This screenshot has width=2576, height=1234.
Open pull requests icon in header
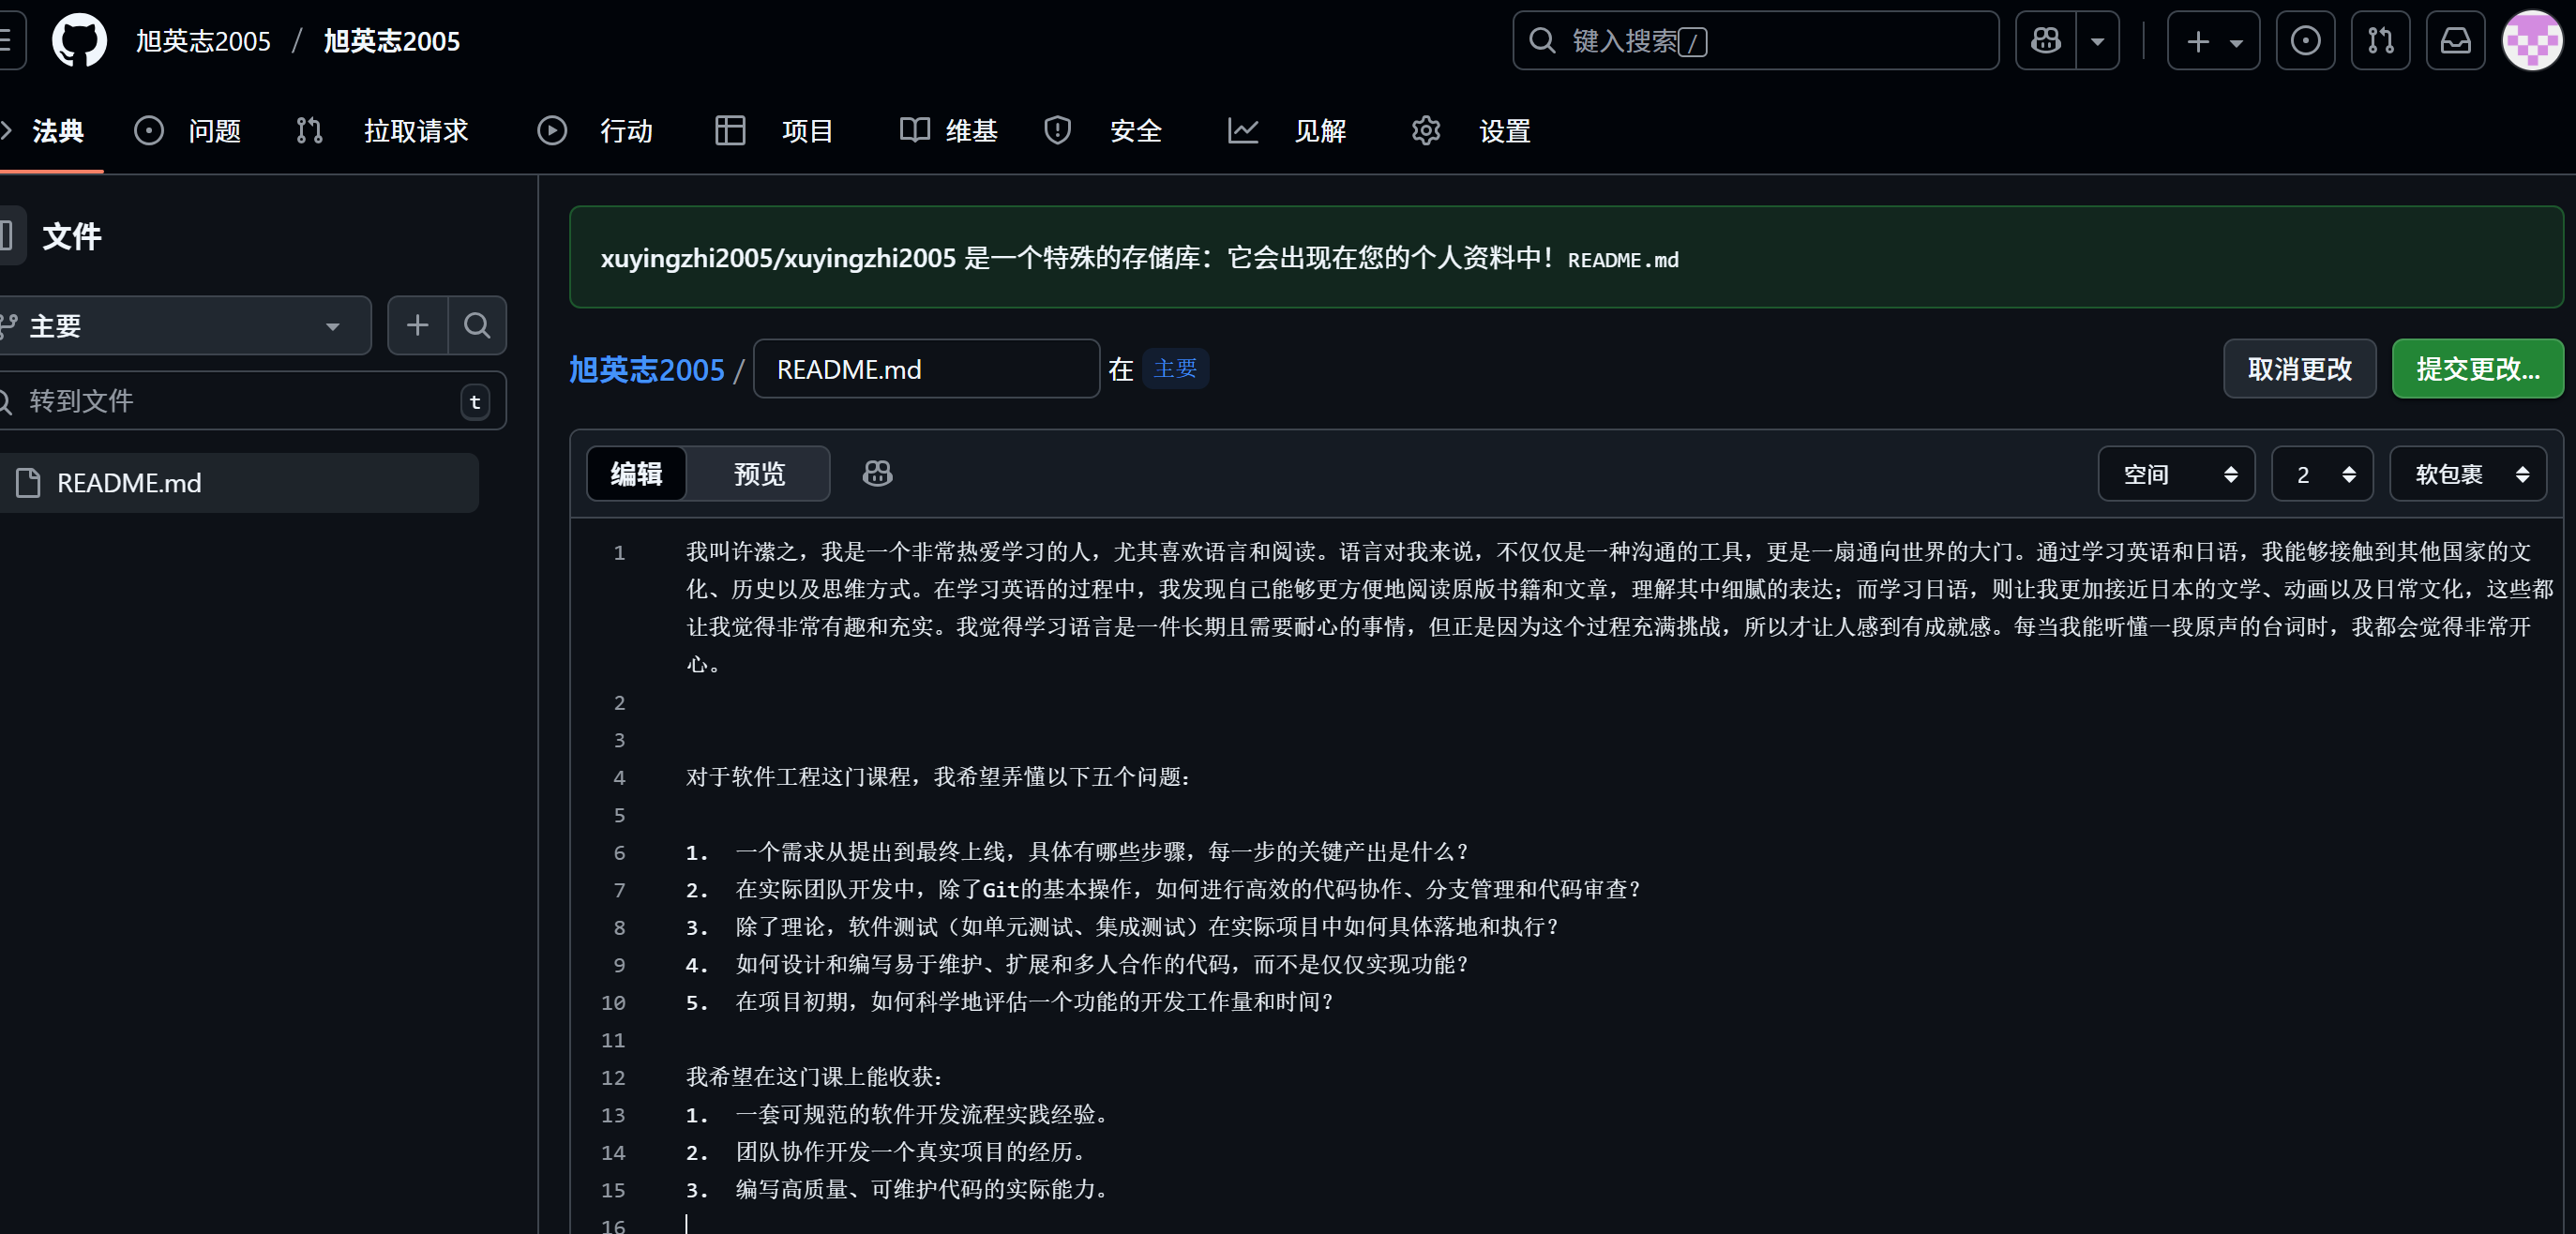(2380, 41)
